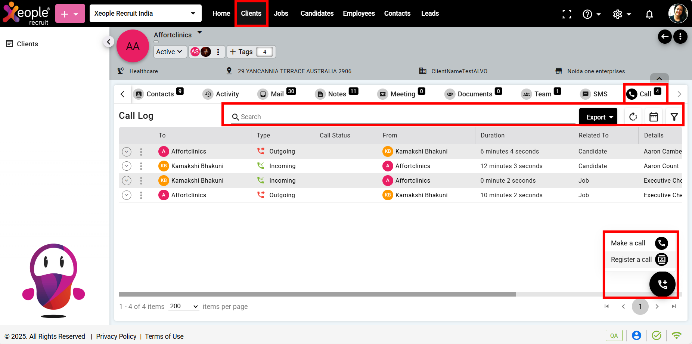Expand the 10 minutes 2 seconds call row
The image size is (692, 344).
coord(127,195)
